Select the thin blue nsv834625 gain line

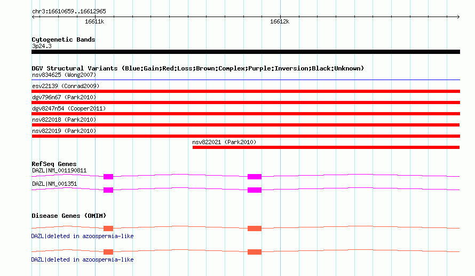click(246, 80)
